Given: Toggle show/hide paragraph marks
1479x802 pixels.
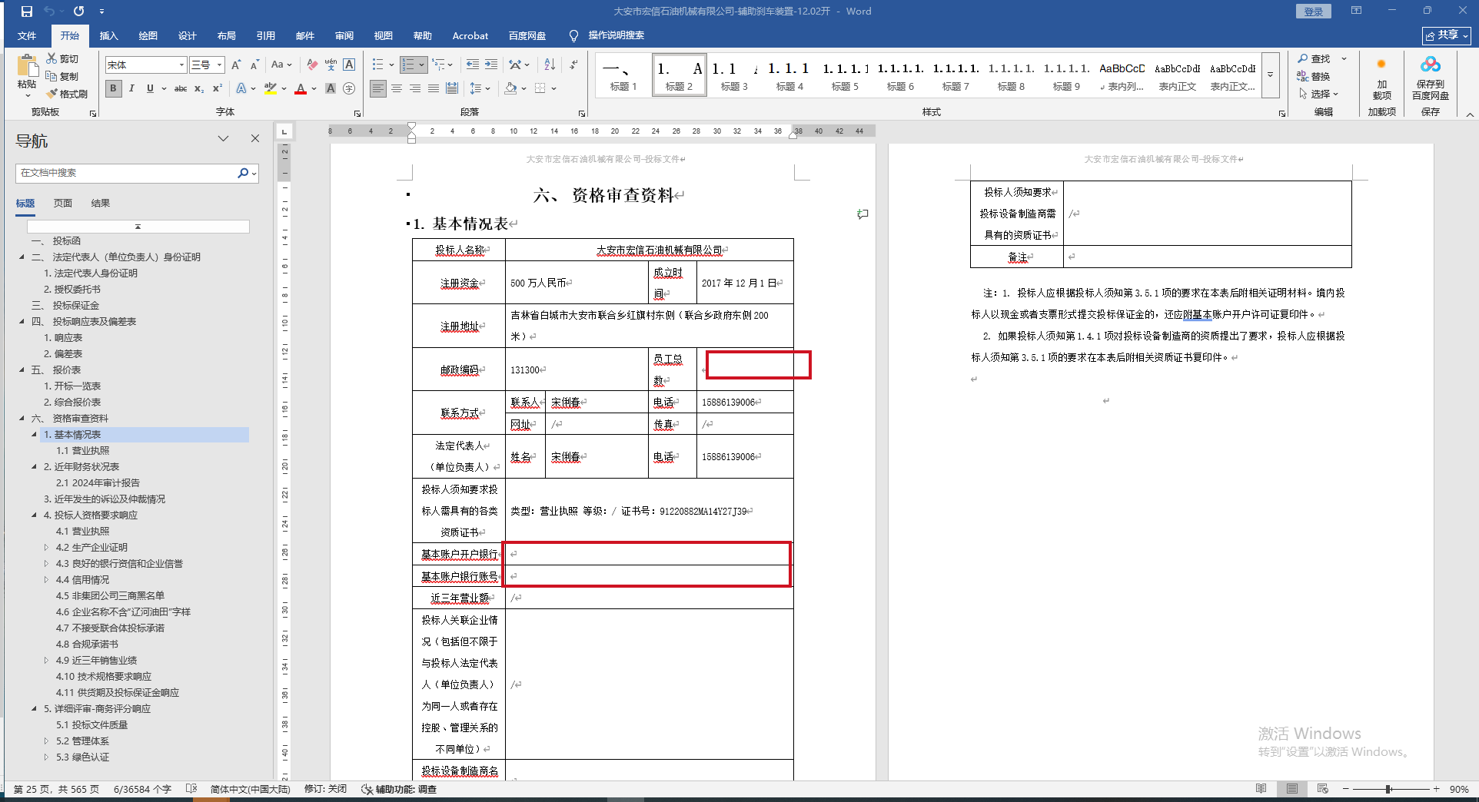Looking at the screenshot, I should [x=573, y=65].
